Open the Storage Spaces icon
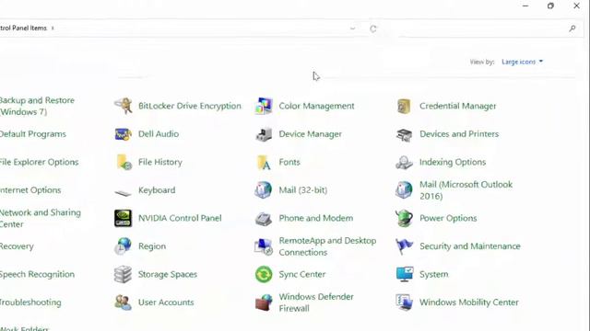The height and width of the screenshot is (331, 590). coord(123,274)
